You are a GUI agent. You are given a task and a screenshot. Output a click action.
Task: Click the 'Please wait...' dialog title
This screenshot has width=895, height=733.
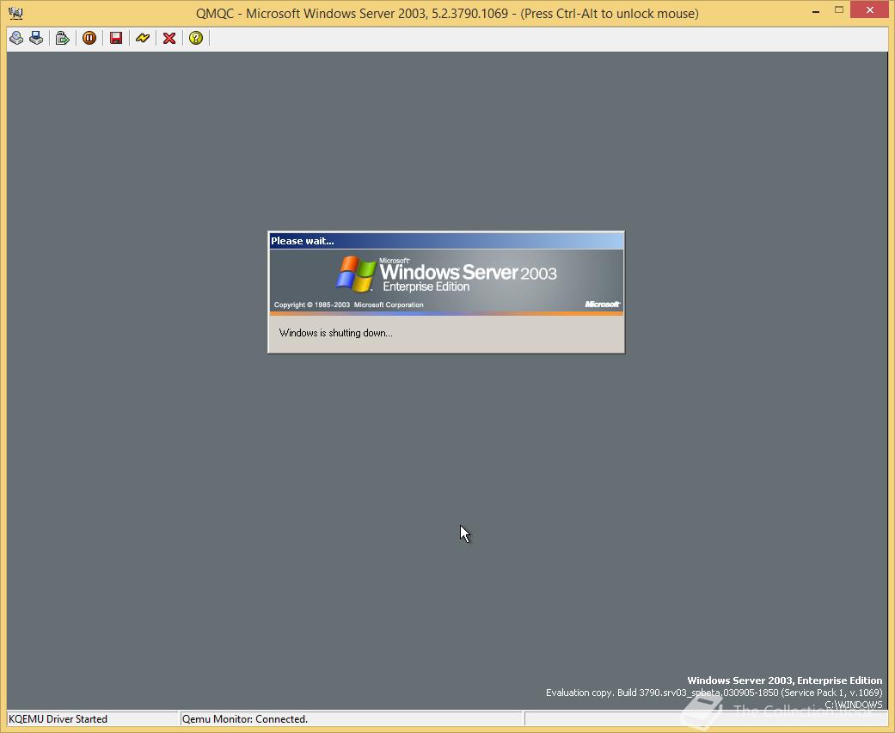coord(303,241)
